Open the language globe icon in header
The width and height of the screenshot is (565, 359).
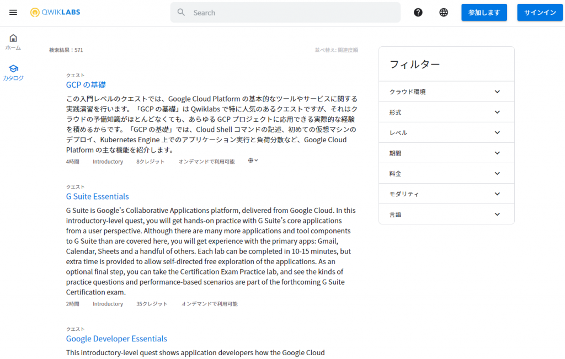(443, 12)
